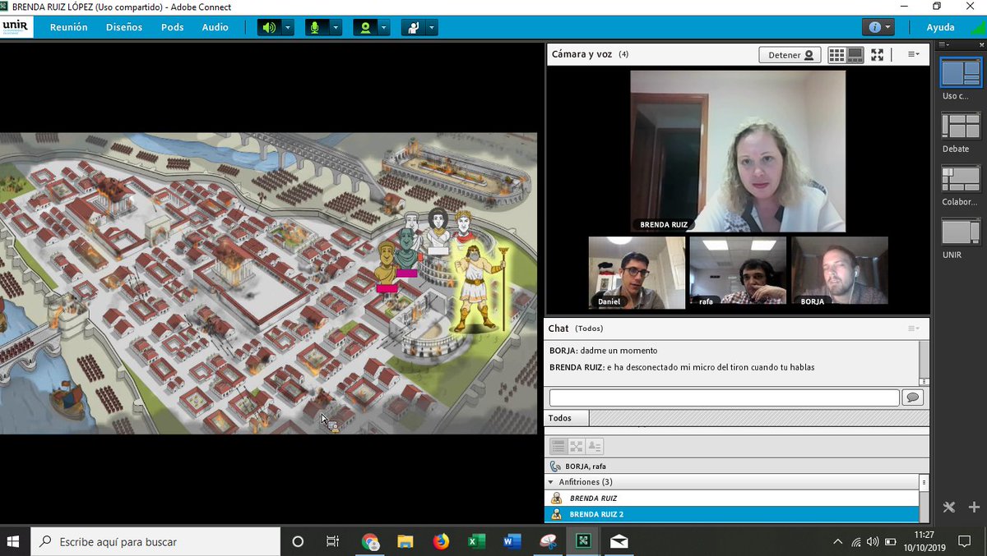
Task: Click the shared screen city map
Action: [x=268, y=283]
